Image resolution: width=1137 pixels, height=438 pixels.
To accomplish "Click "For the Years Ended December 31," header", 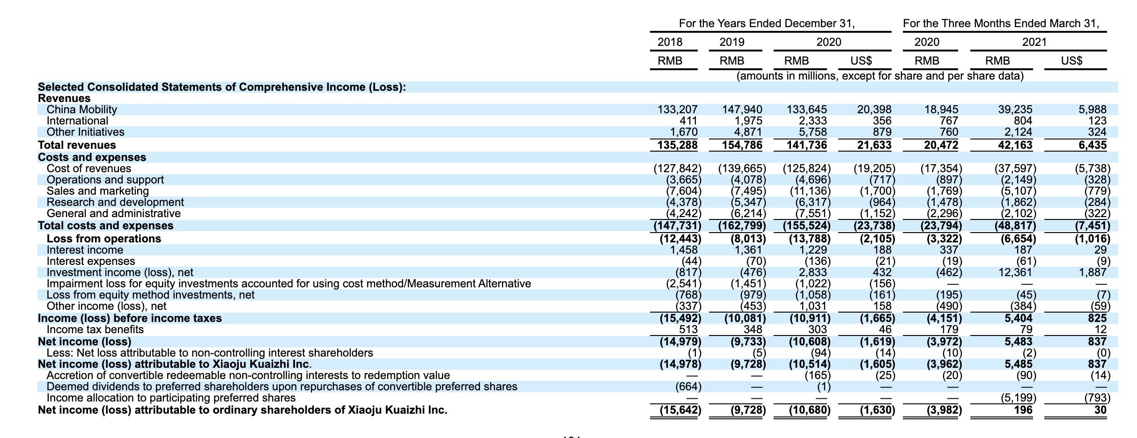I will 767,23.
